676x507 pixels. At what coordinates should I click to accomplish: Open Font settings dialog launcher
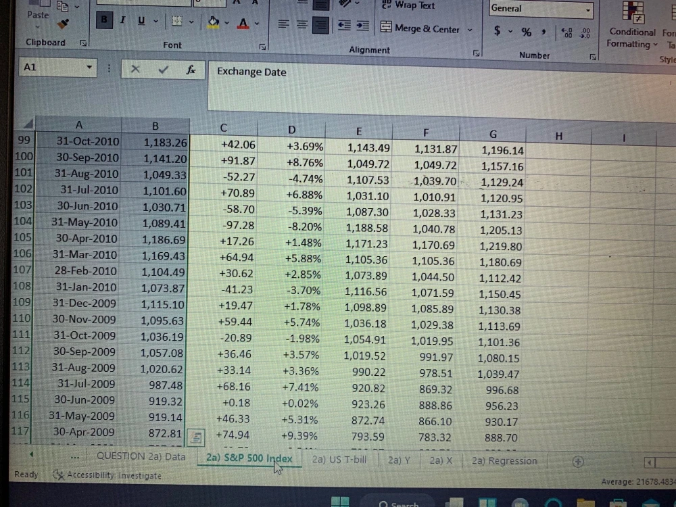[262, 47]
